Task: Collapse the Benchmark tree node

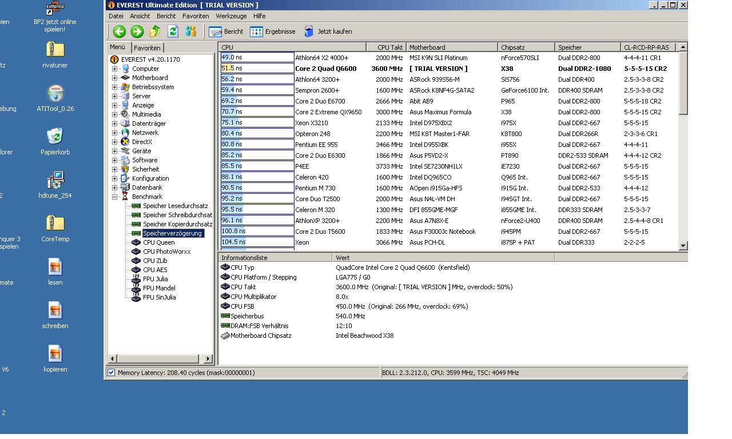Action: (x=114, y=197)
